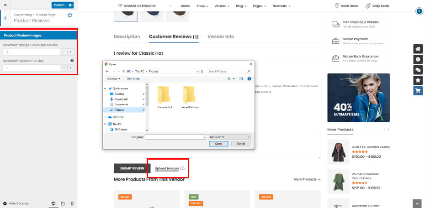Switch to the Description tab
This screenshot has width=425, height=208.
click(127, 36)
